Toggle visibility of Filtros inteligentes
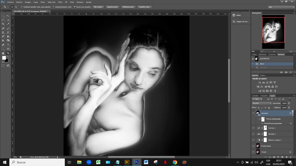Viewport: 296px width, 166px height. [x=260, y=119]
